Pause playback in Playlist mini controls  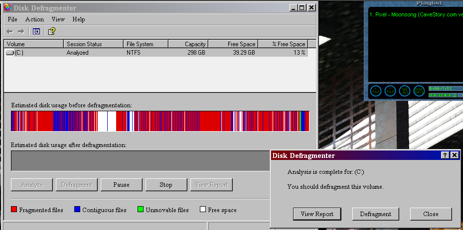(441, 95)
